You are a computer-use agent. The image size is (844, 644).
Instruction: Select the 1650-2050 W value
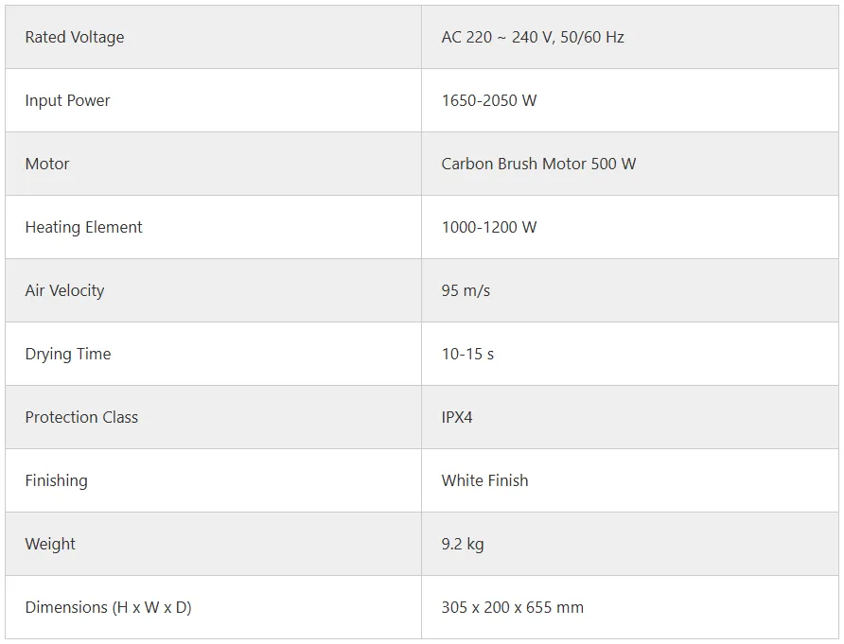[x=488, y=101]
